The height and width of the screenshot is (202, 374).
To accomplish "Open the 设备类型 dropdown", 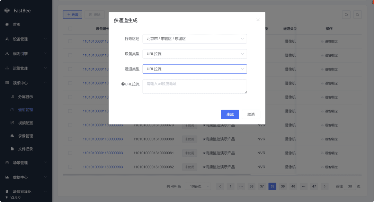I will point(195,54).
